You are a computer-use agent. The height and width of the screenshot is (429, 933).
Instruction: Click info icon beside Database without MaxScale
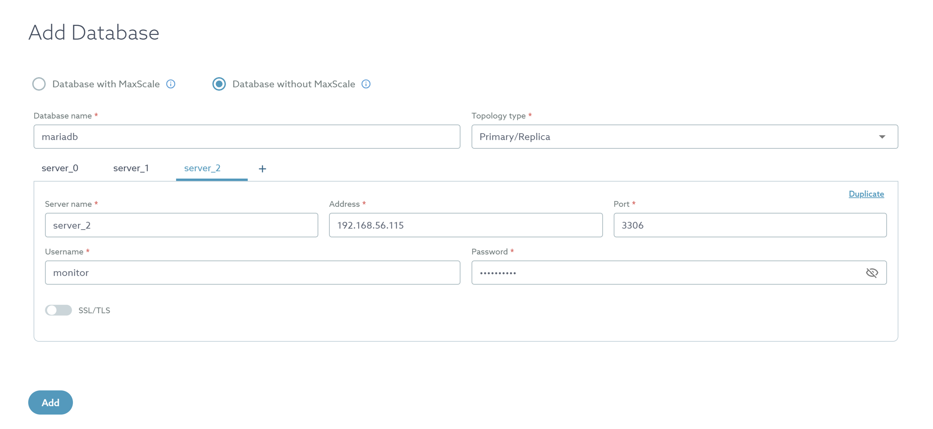[x=366, y=84]
